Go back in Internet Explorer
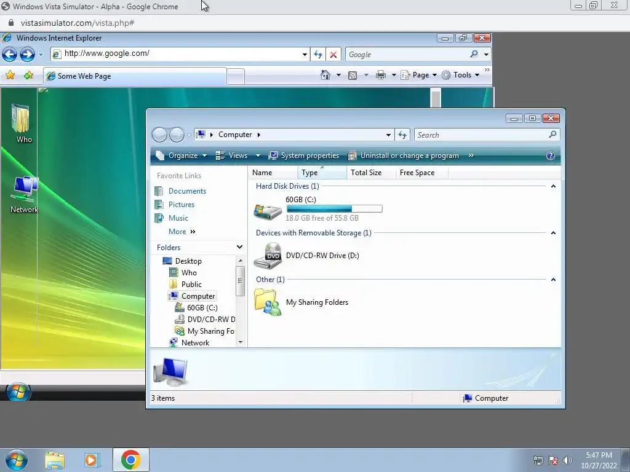This screenshot has width=630, height=472. click(x=10, y=54)
